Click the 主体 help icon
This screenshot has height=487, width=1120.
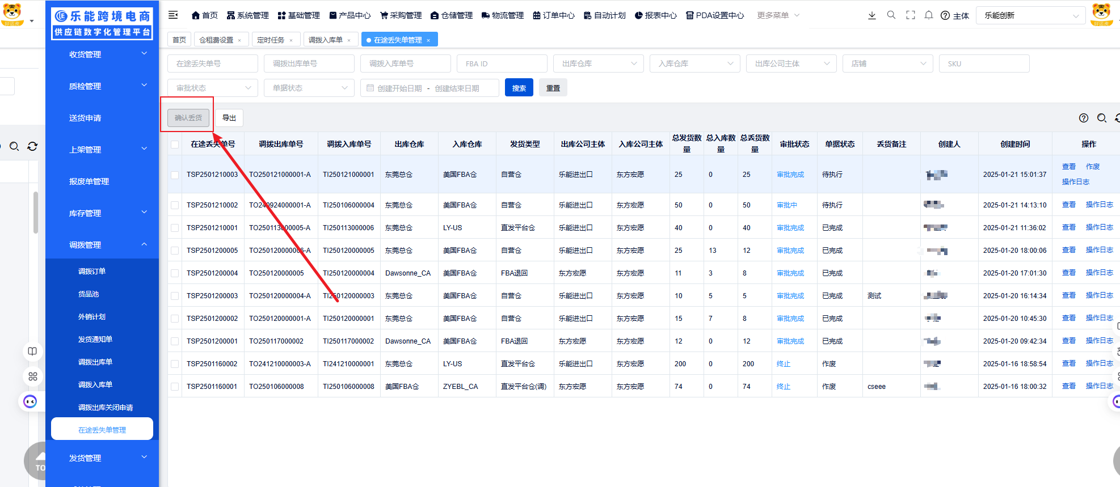pyautogui.click(x=945, y=16)
